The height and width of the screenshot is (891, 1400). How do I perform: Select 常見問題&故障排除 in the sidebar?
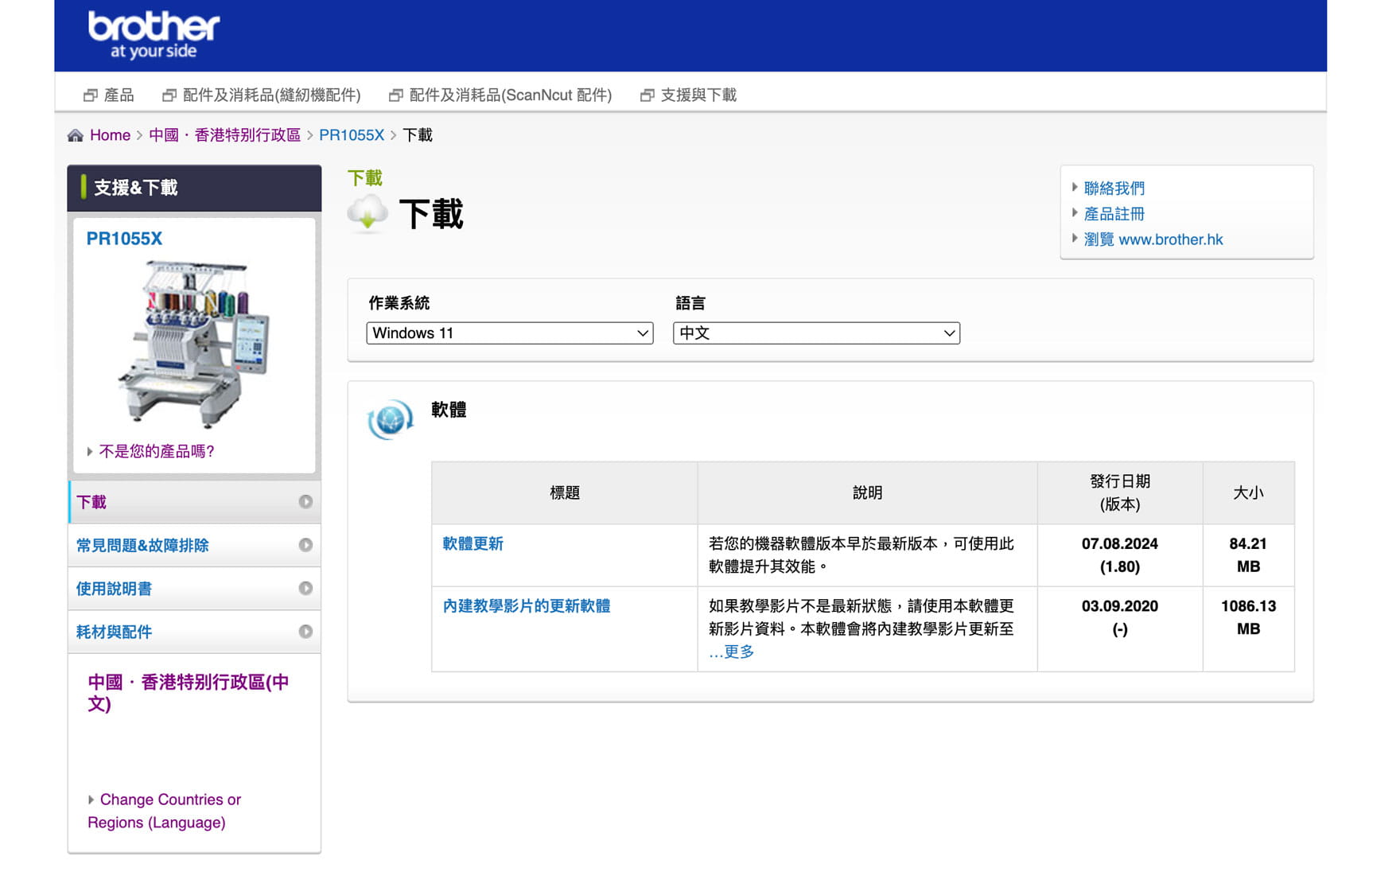point(195,546)
